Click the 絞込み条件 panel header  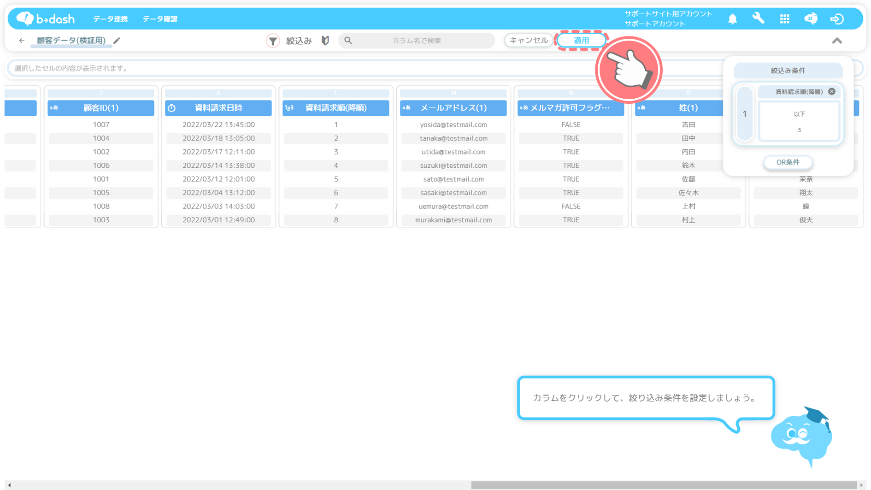pyautogui.click(x=788, y=71)
